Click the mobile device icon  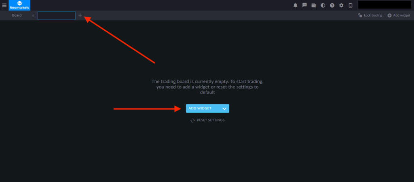[x=351, y=5]
